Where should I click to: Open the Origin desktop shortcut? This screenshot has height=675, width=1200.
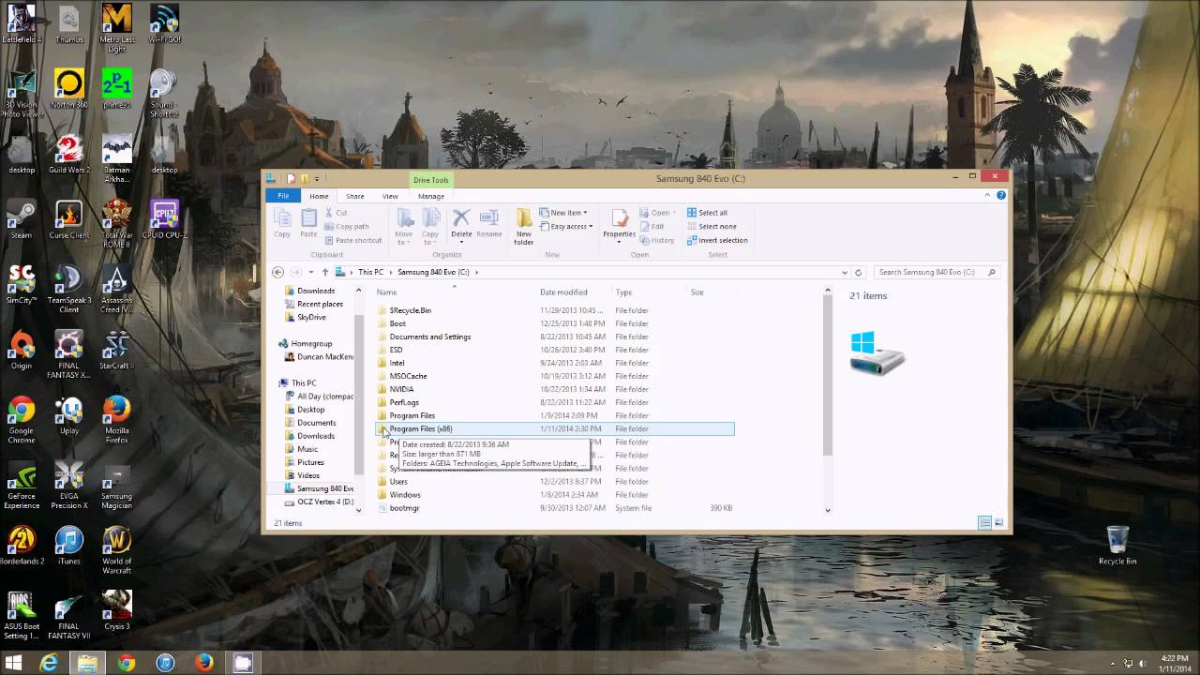pyautogui.click(x=21, y=351)
